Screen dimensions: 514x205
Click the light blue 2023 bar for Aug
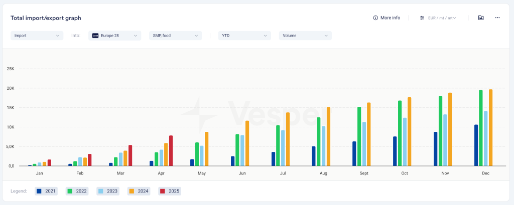click(323, 146)
